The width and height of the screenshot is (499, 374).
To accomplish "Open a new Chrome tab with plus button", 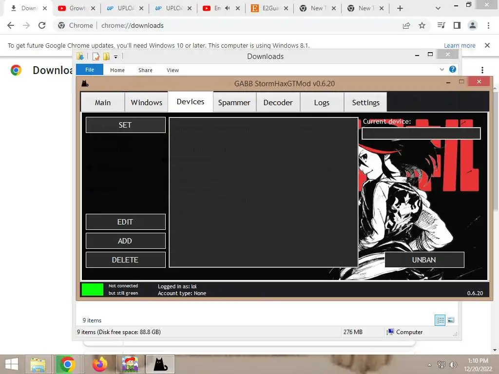I will pos(400,8).
